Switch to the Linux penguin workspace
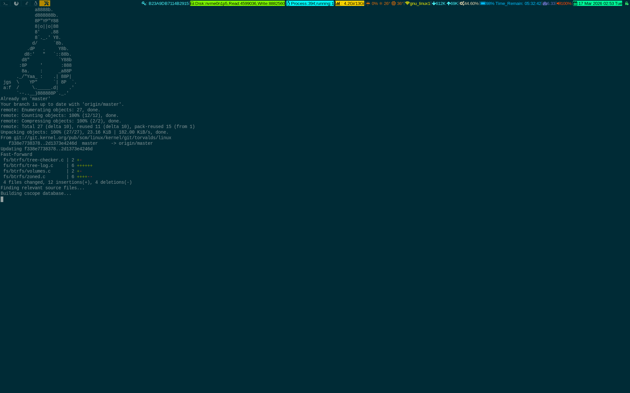The image size is (630, 393). [x=35, y=3]
